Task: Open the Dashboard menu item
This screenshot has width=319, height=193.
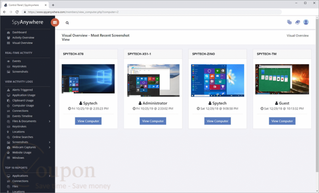Action: point(19,32)
